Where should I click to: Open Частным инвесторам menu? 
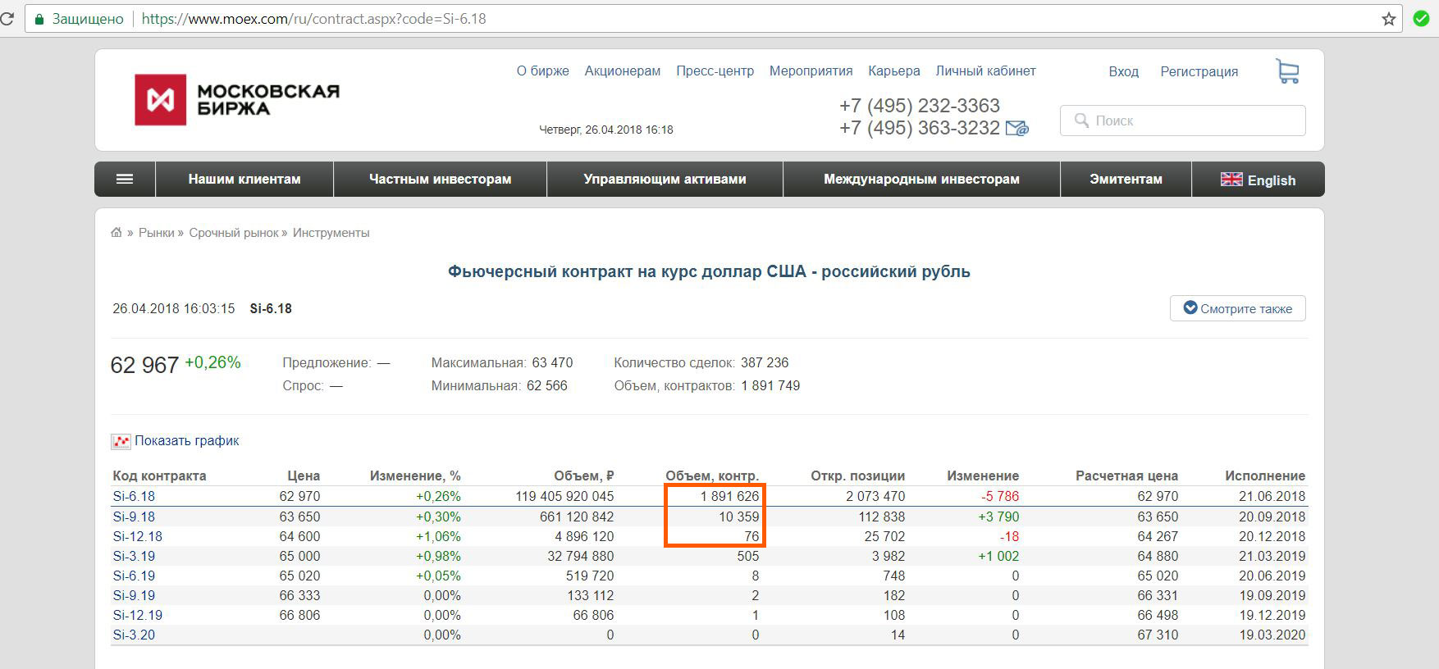click(x=440, y=179)
